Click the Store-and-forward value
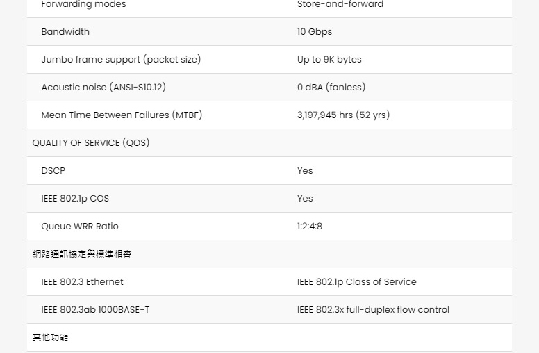Screen dimensions: 539x353 click(340, 4)
